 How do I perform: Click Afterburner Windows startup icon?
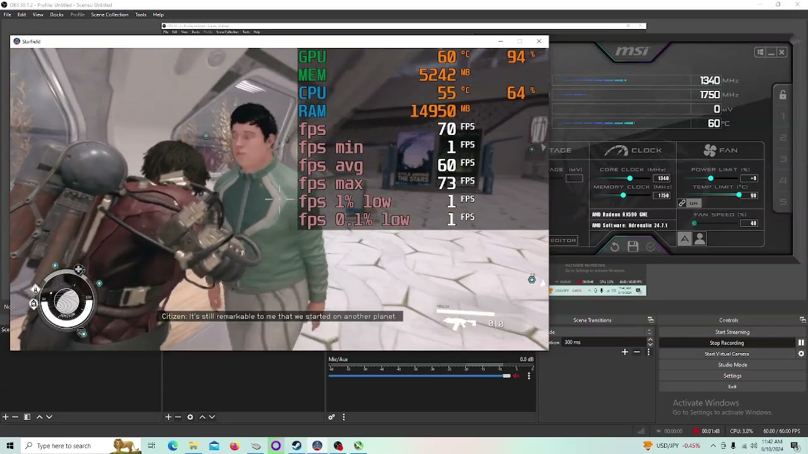click(x=761, y=52)
